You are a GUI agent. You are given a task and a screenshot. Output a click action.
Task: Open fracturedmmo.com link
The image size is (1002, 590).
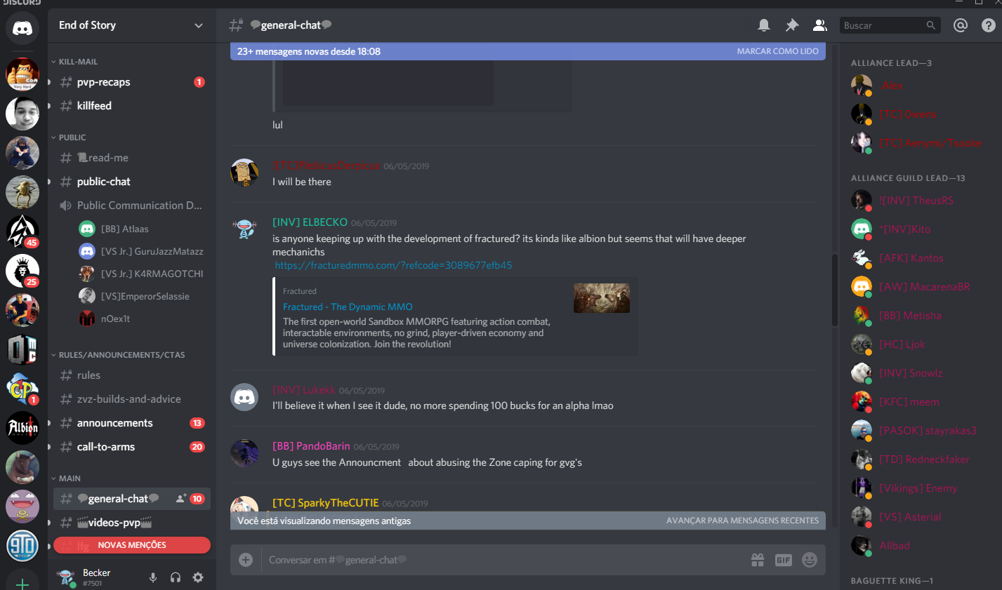click(393, 265)
